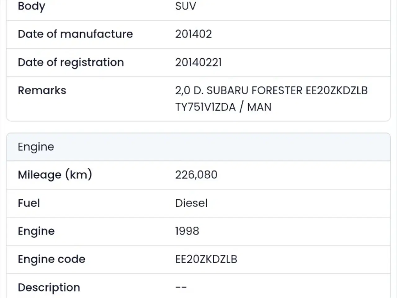Select the manufacture date value 201402
The image size is (397, 298).
click(193, 34)
